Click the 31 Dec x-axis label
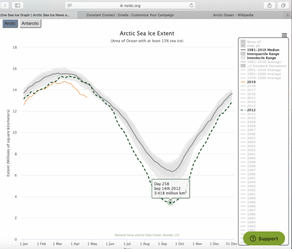The image size is (292, 249). [231, 244]
